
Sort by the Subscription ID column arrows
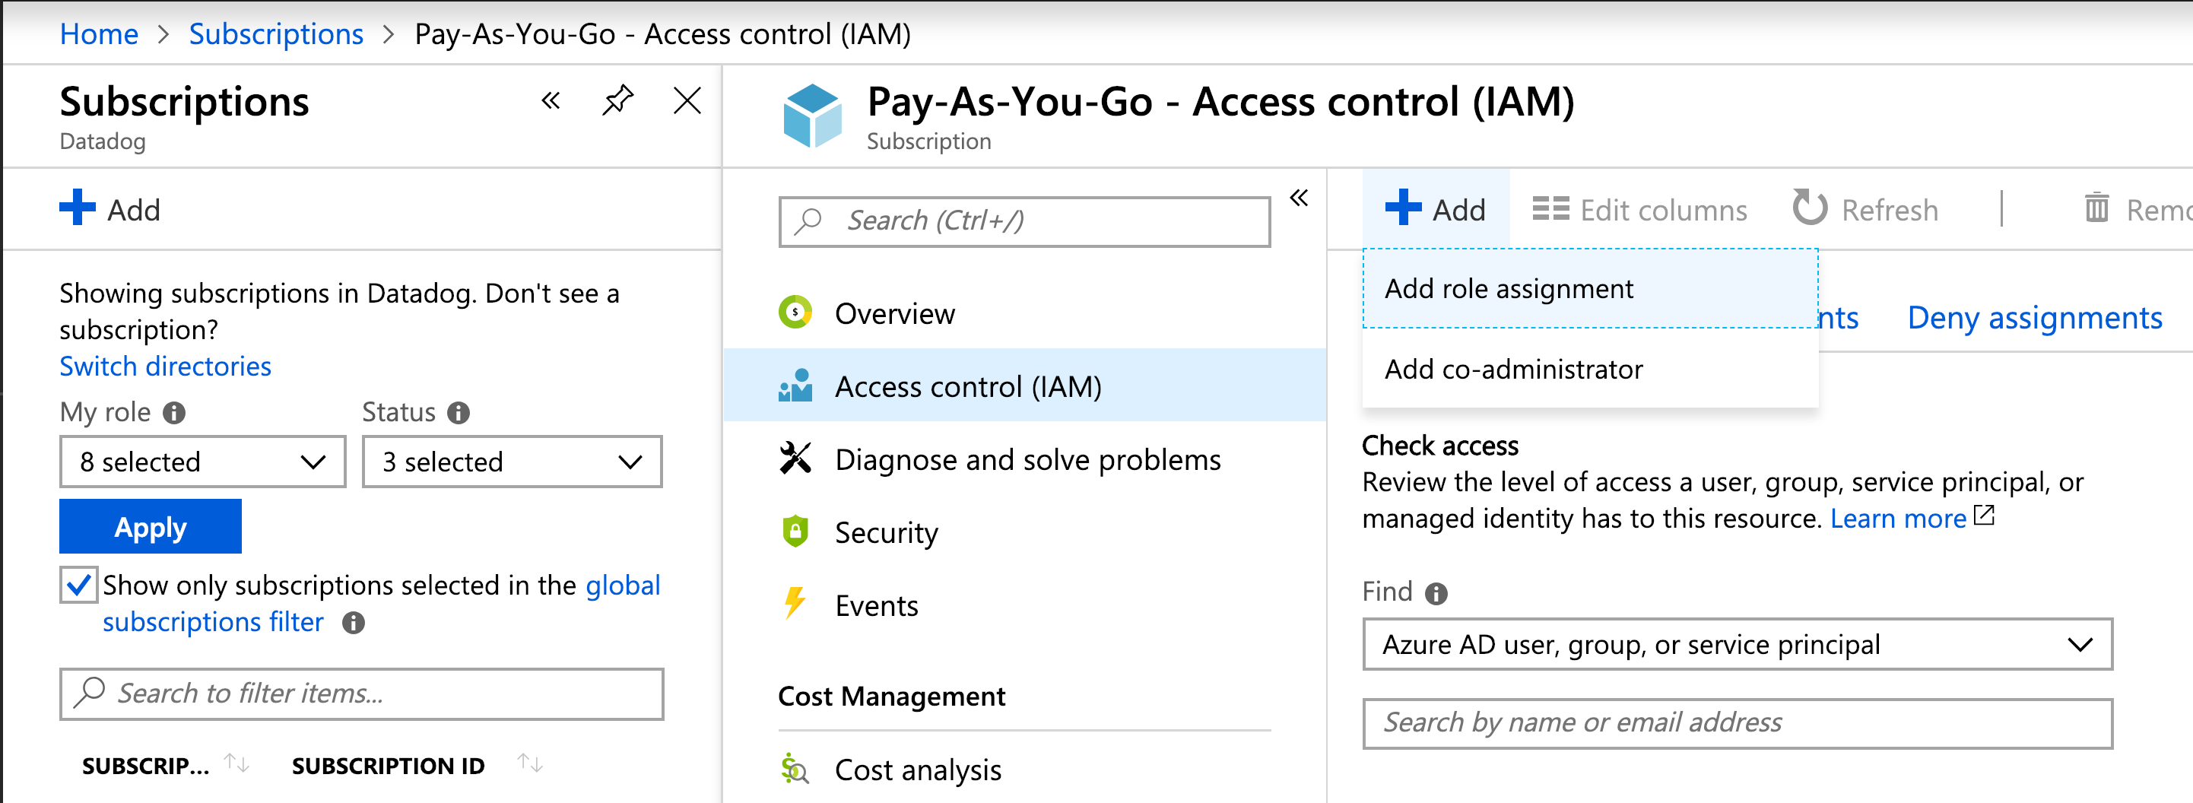(x=529, y=763)
